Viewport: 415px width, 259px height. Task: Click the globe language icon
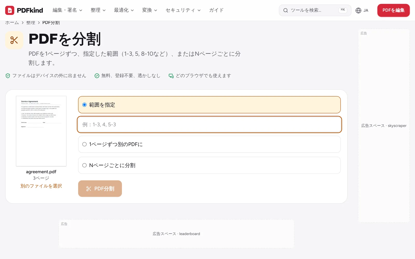358,10
